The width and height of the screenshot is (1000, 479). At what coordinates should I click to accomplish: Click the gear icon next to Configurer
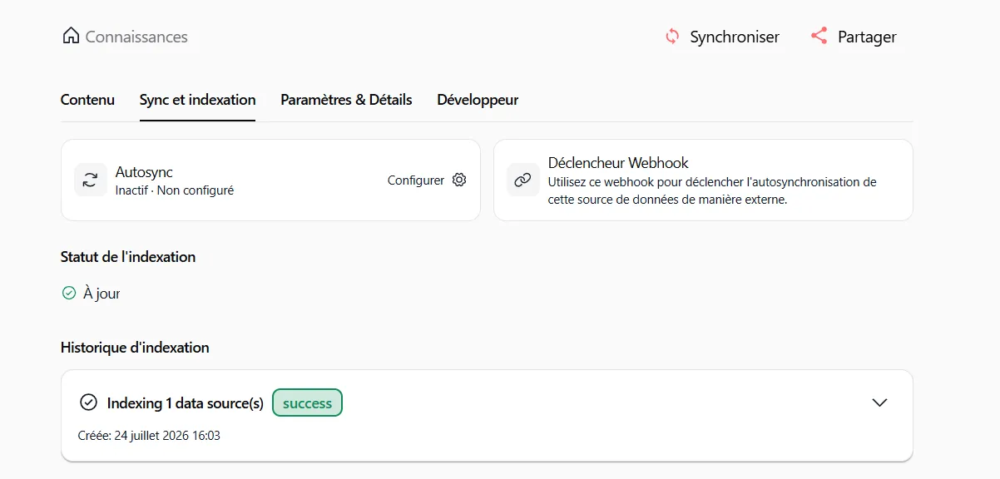click(x=459, y=180)
